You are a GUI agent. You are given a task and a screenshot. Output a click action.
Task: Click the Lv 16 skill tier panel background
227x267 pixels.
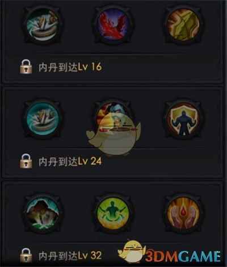[113, 41]
